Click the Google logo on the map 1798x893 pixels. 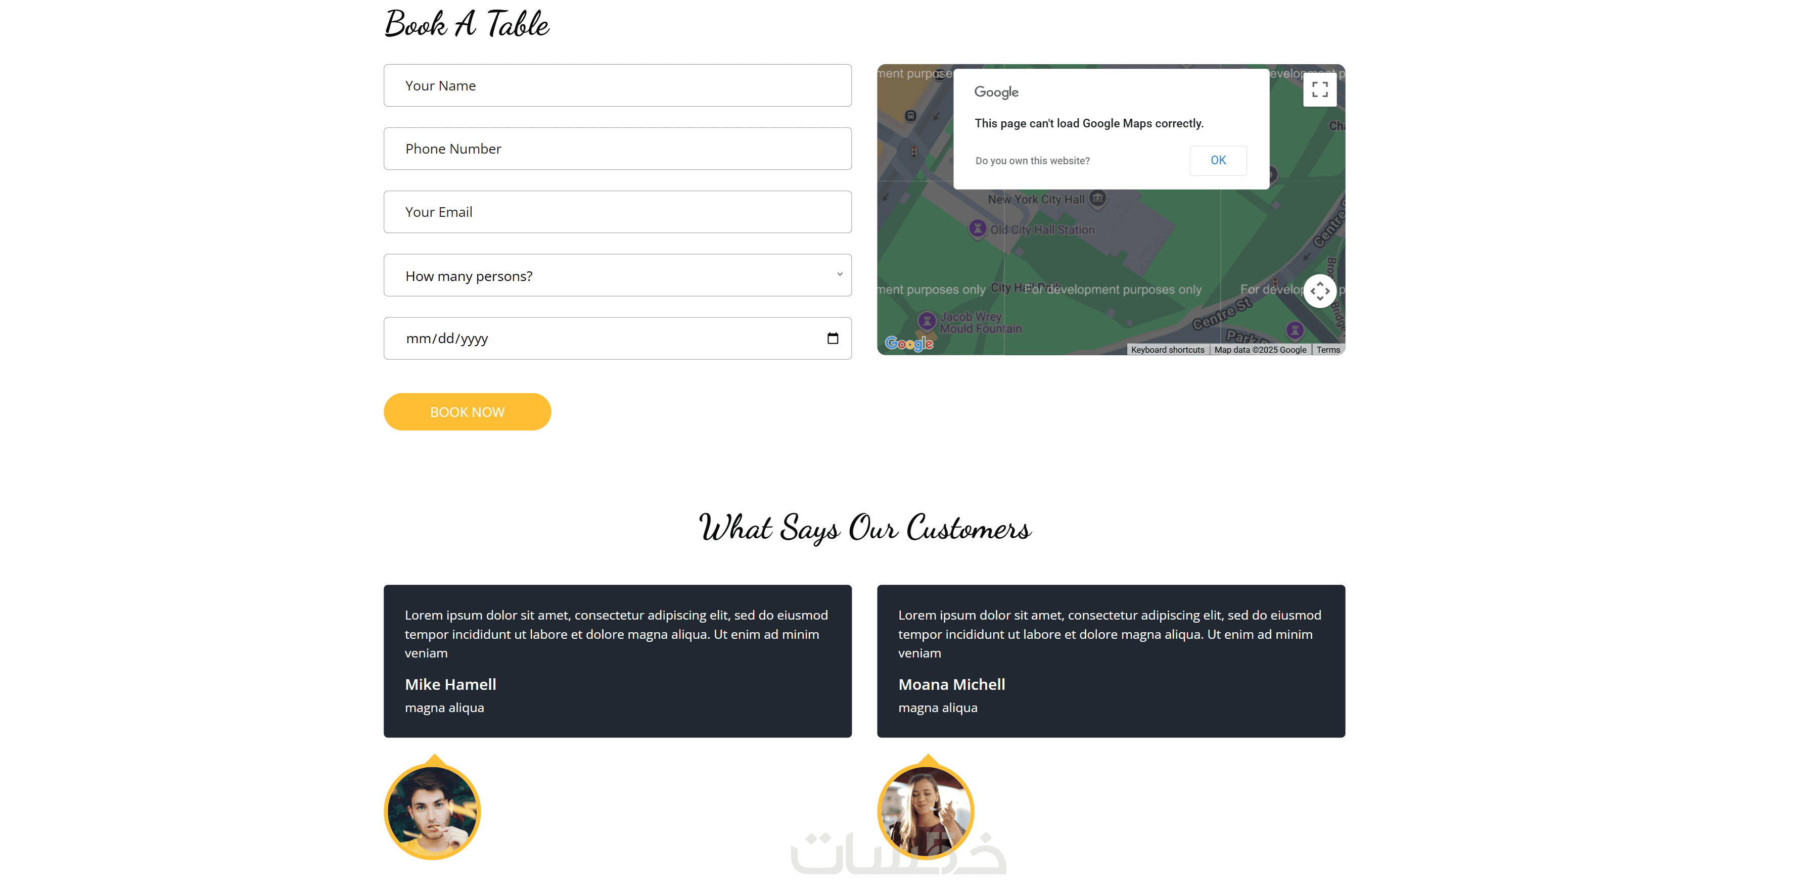pos(908,343)
